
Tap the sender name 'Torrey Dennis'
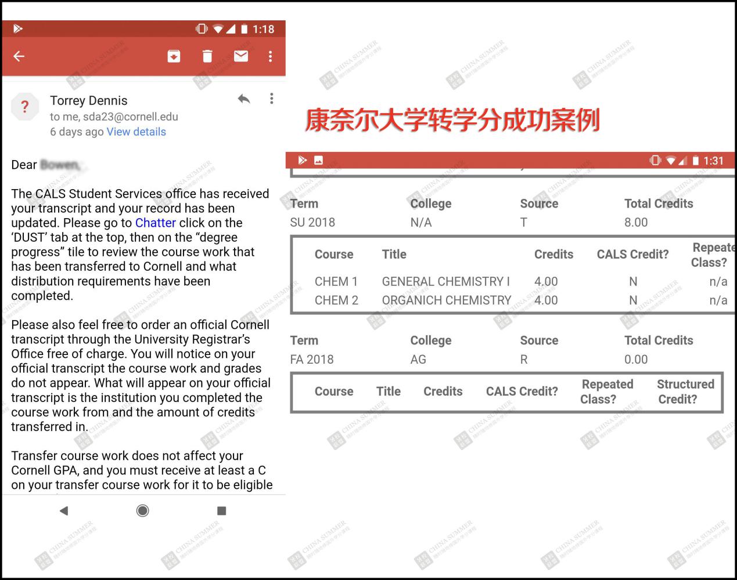(88, 100)
